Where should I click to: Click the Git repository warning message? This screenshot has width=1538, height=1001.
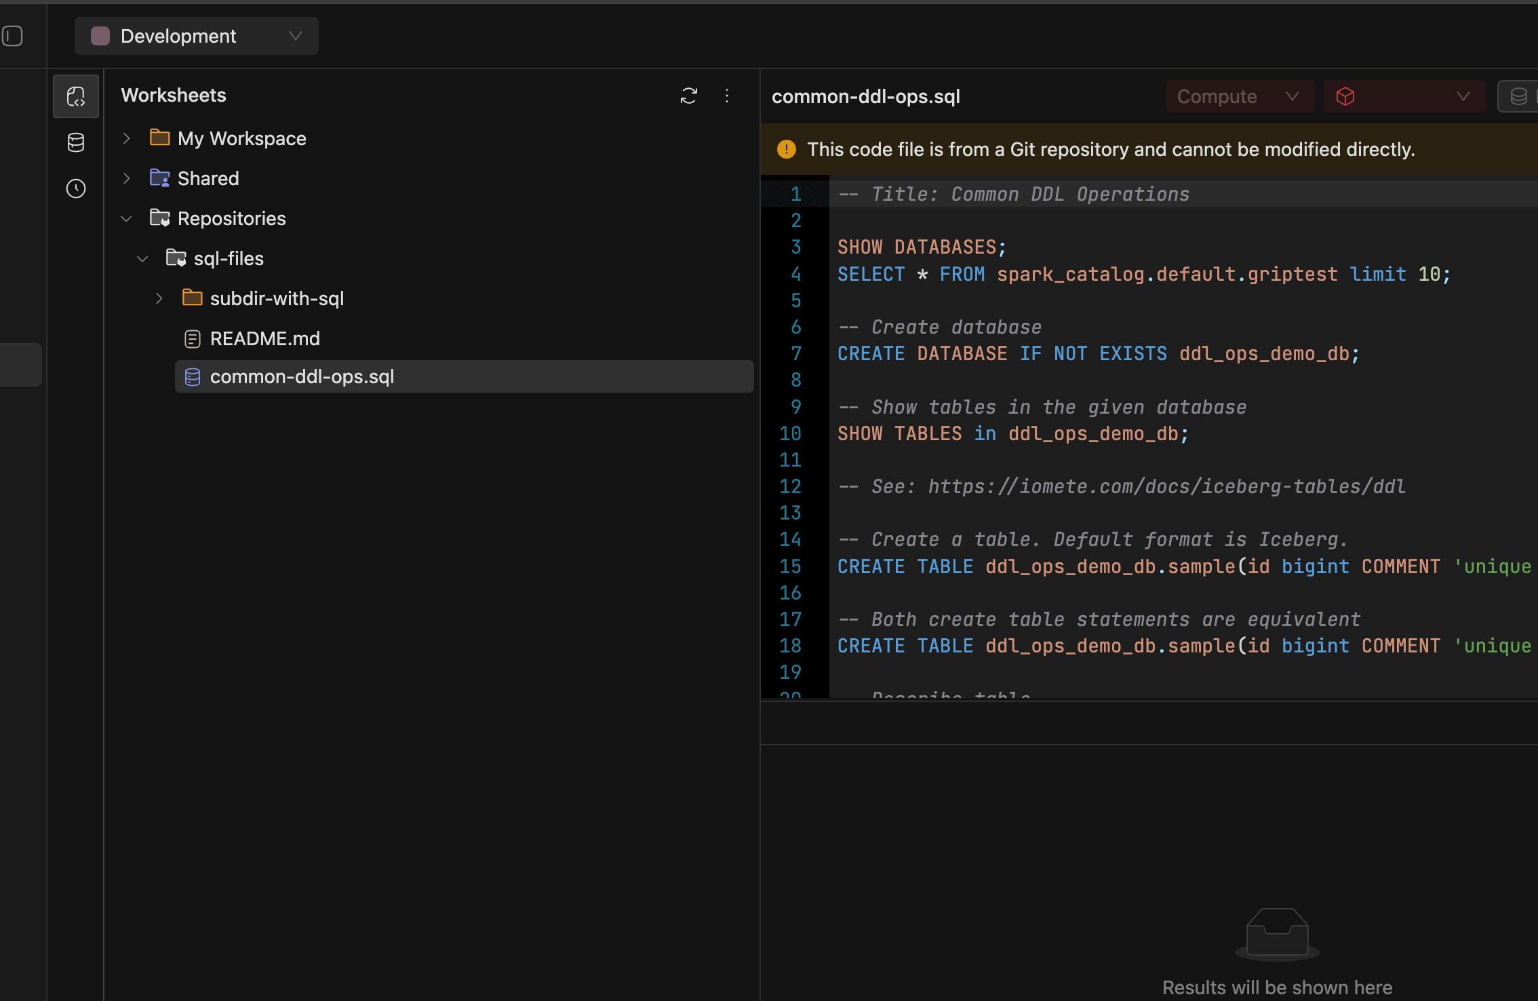click(x=1111, y=149)
